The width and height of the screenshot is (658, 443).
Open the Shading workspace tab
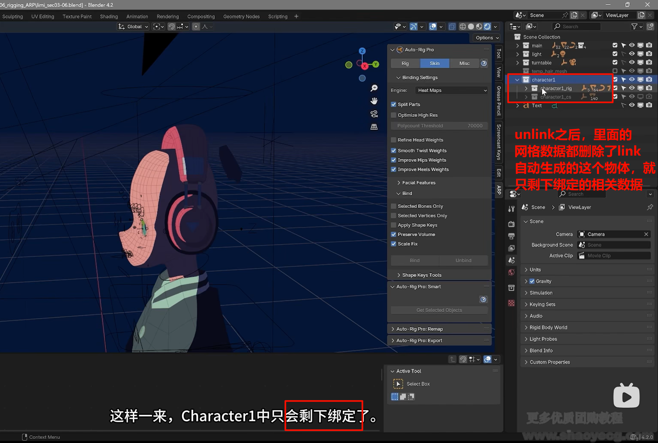(109, 16)
